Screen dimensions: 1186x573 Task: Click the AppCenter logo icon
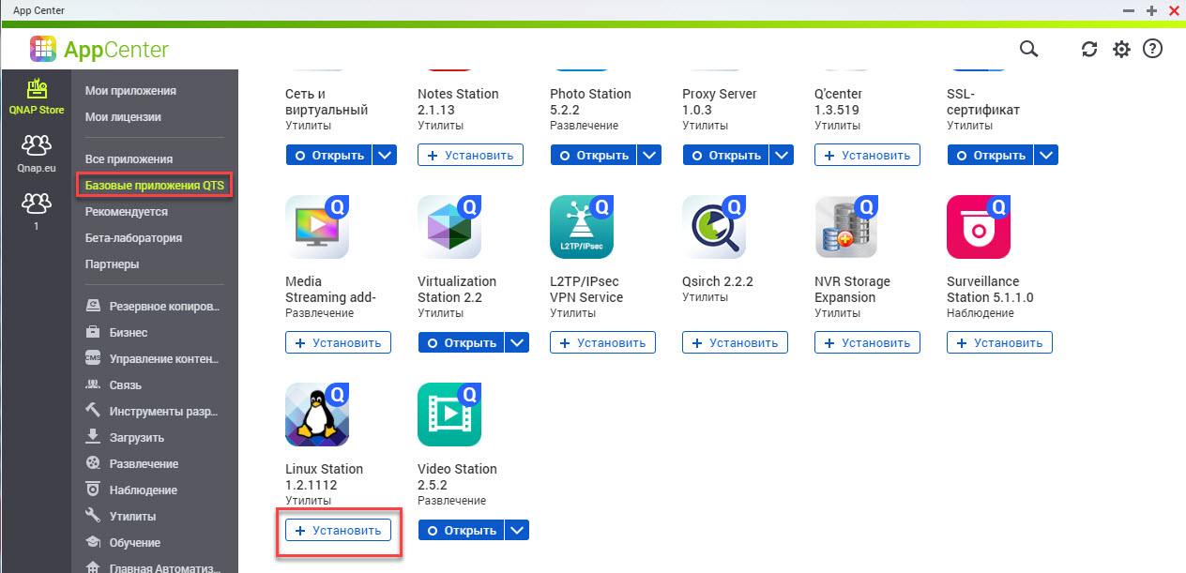pyautogui.click(x=43, y=49)
